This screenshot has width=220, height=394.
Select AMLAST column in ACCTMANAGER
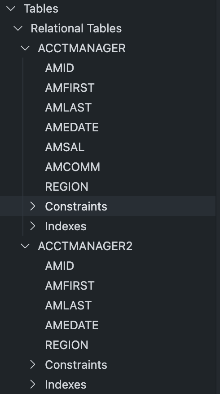pyautogui.click(x=68, y=107)
